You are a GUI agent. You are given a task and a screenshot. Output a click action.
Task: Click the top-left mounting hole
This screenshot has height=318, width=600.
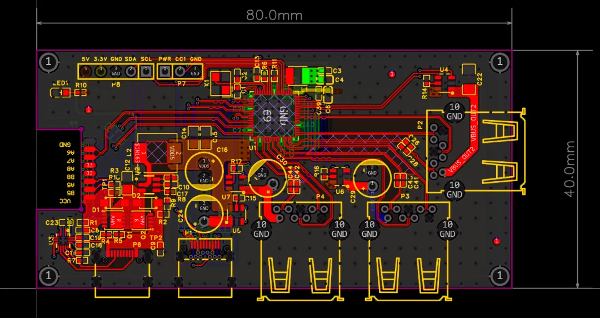49,62
